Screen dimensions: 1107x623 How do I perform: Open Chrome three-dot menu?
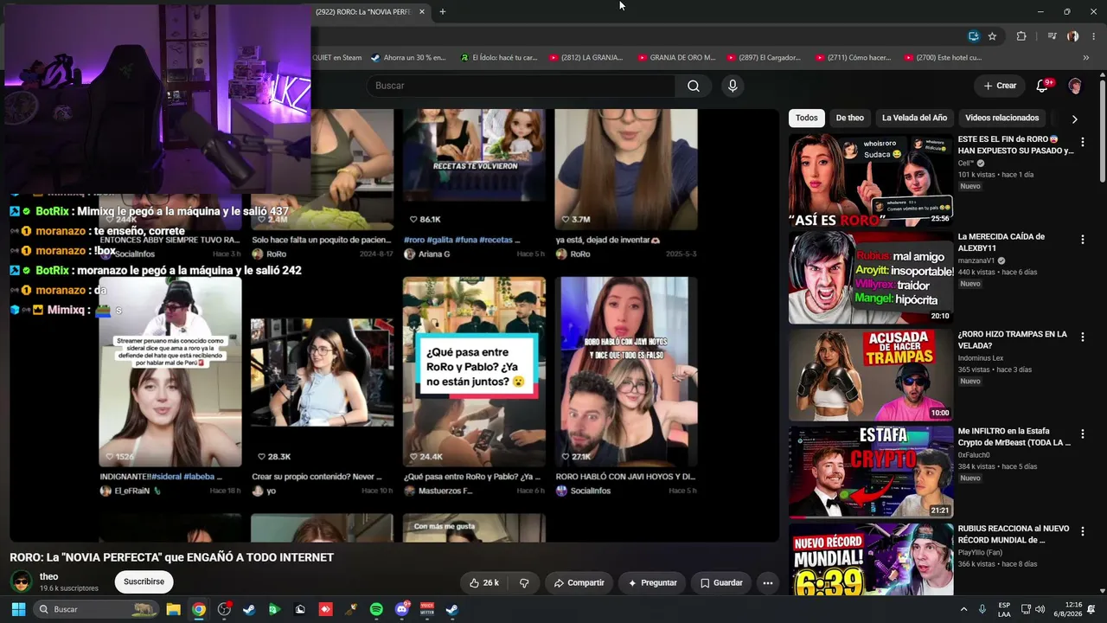pyautogui.click(x=1092, y=36)
